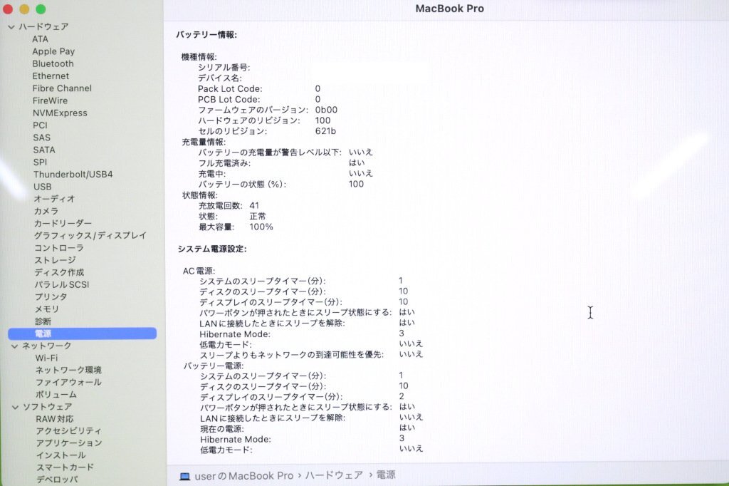Select パラレル SCSI entry
This screenshot has height=486, width=729.
pyautogui.click(x=61, y=284)
